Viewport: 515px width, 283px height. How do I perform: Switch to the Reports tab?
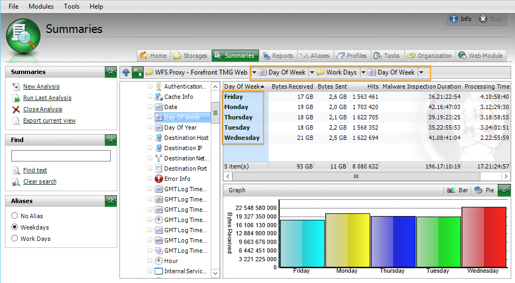click(278, 56)
